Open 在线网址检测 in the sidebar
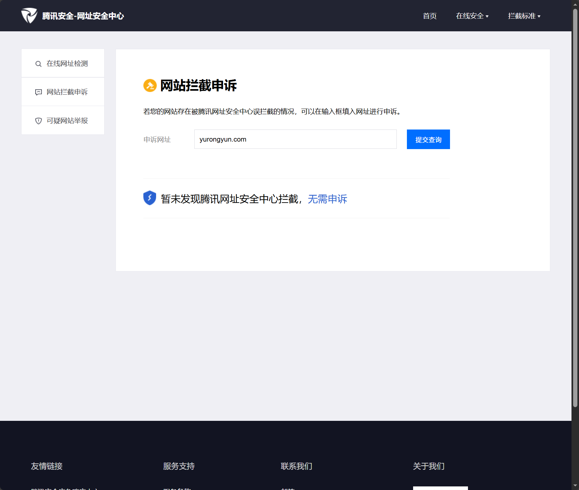 pos(63,63)
